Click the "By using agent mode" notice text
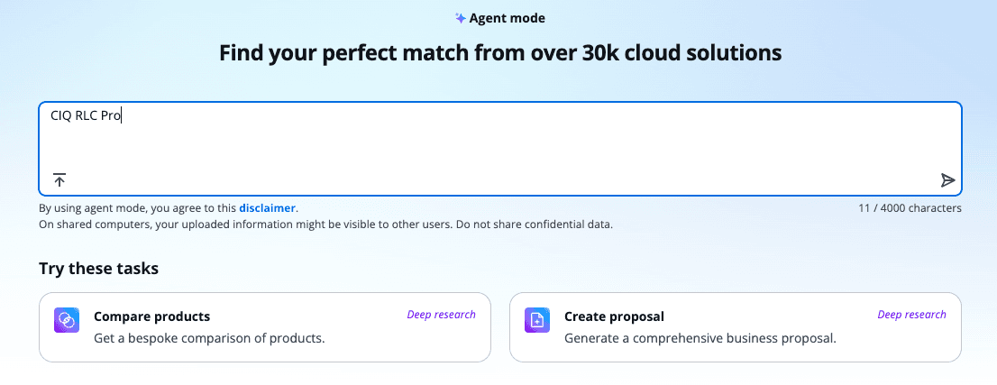Viewport: 997px width, 385px height. (x=137, y=208)
